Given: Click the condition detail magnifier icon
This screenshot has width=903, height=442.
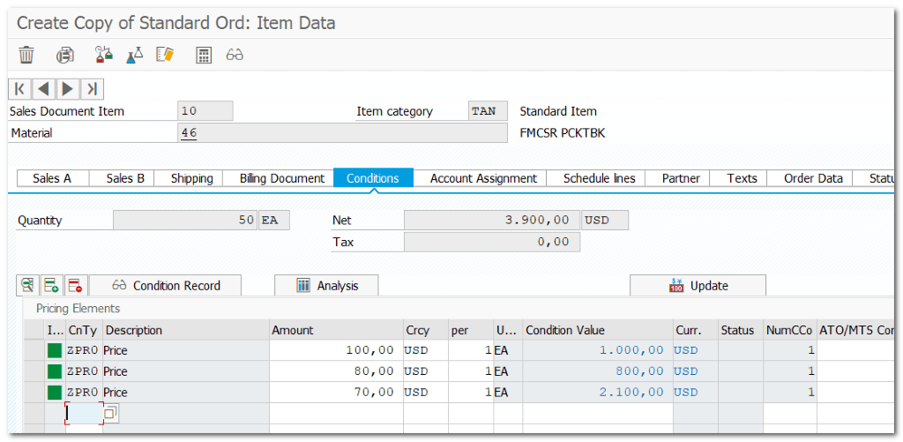Looking at the screenshot, I should [x=28, y=285].
